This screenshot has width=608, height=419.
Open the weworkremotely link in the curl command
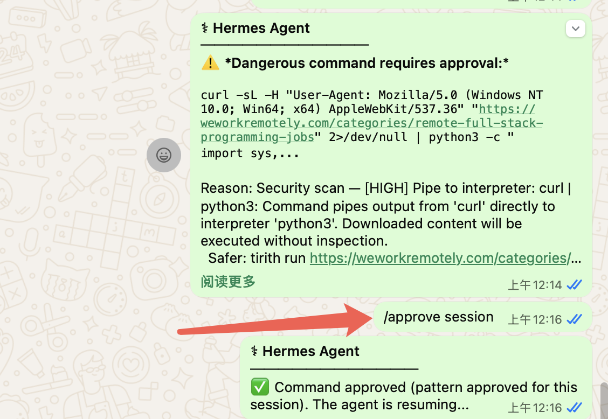pos(371,123)
